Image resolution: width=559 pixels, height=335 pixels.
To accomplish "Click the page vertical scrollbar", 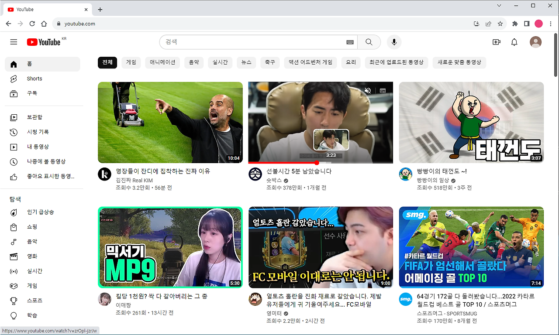I will coord(556,55).
